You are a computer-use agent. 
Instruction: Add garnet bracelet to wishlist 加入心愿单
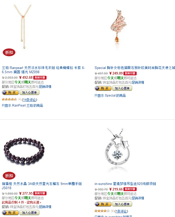pyautogui.click(x=29, y=213)
